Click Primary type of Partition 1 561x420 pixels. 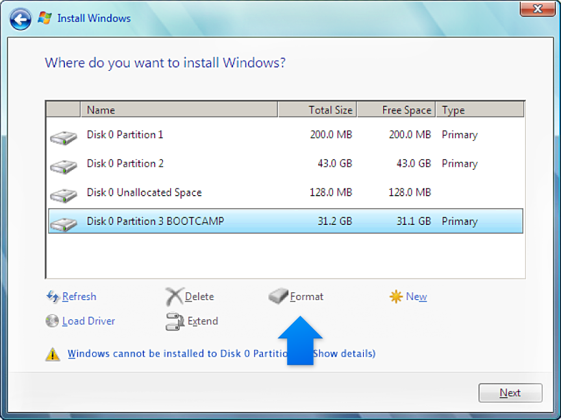coord(460,135)
